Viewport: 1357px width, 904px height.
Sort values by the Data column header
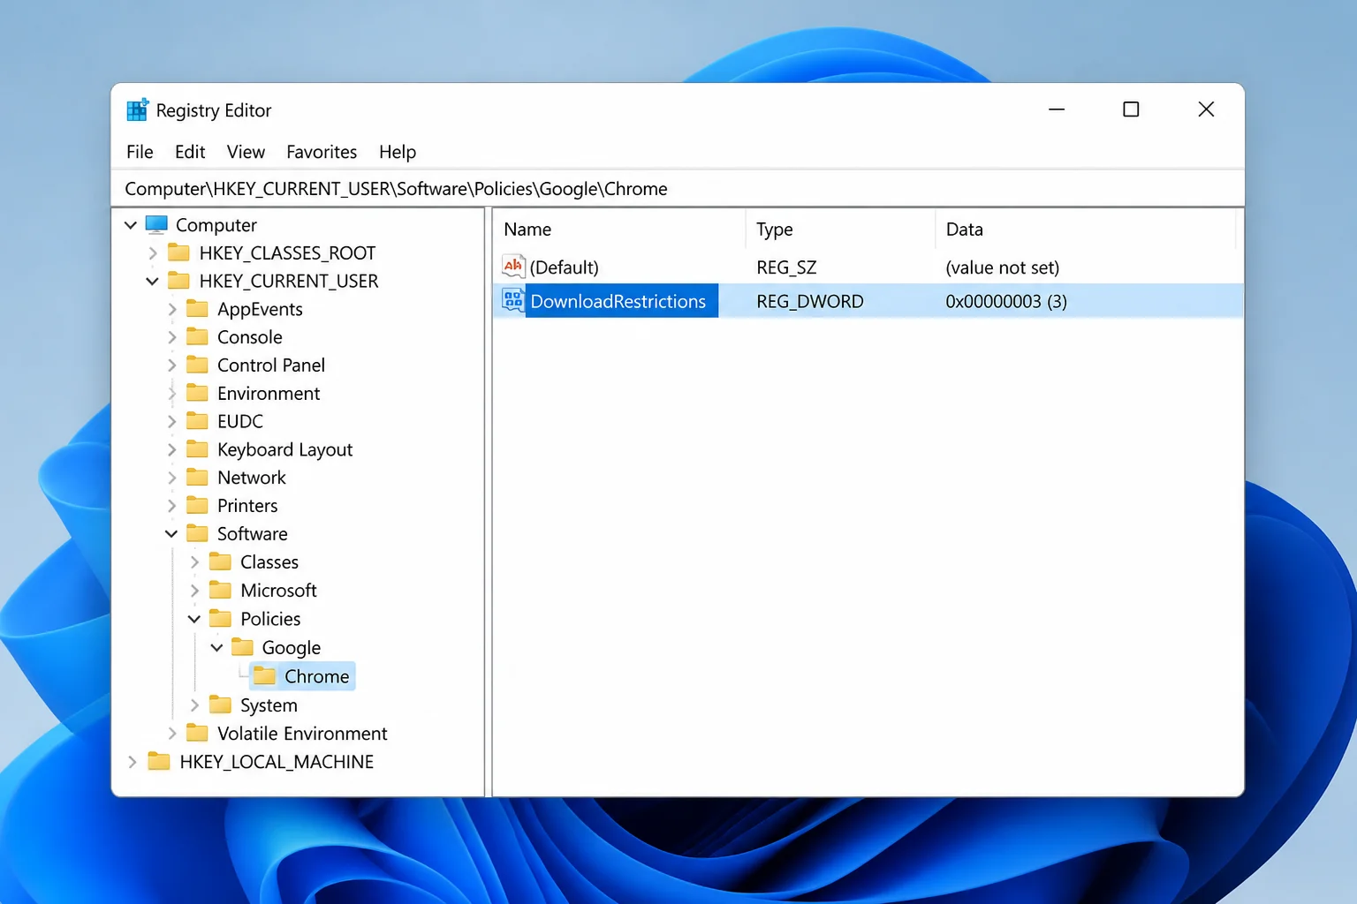pos(1085,229)
